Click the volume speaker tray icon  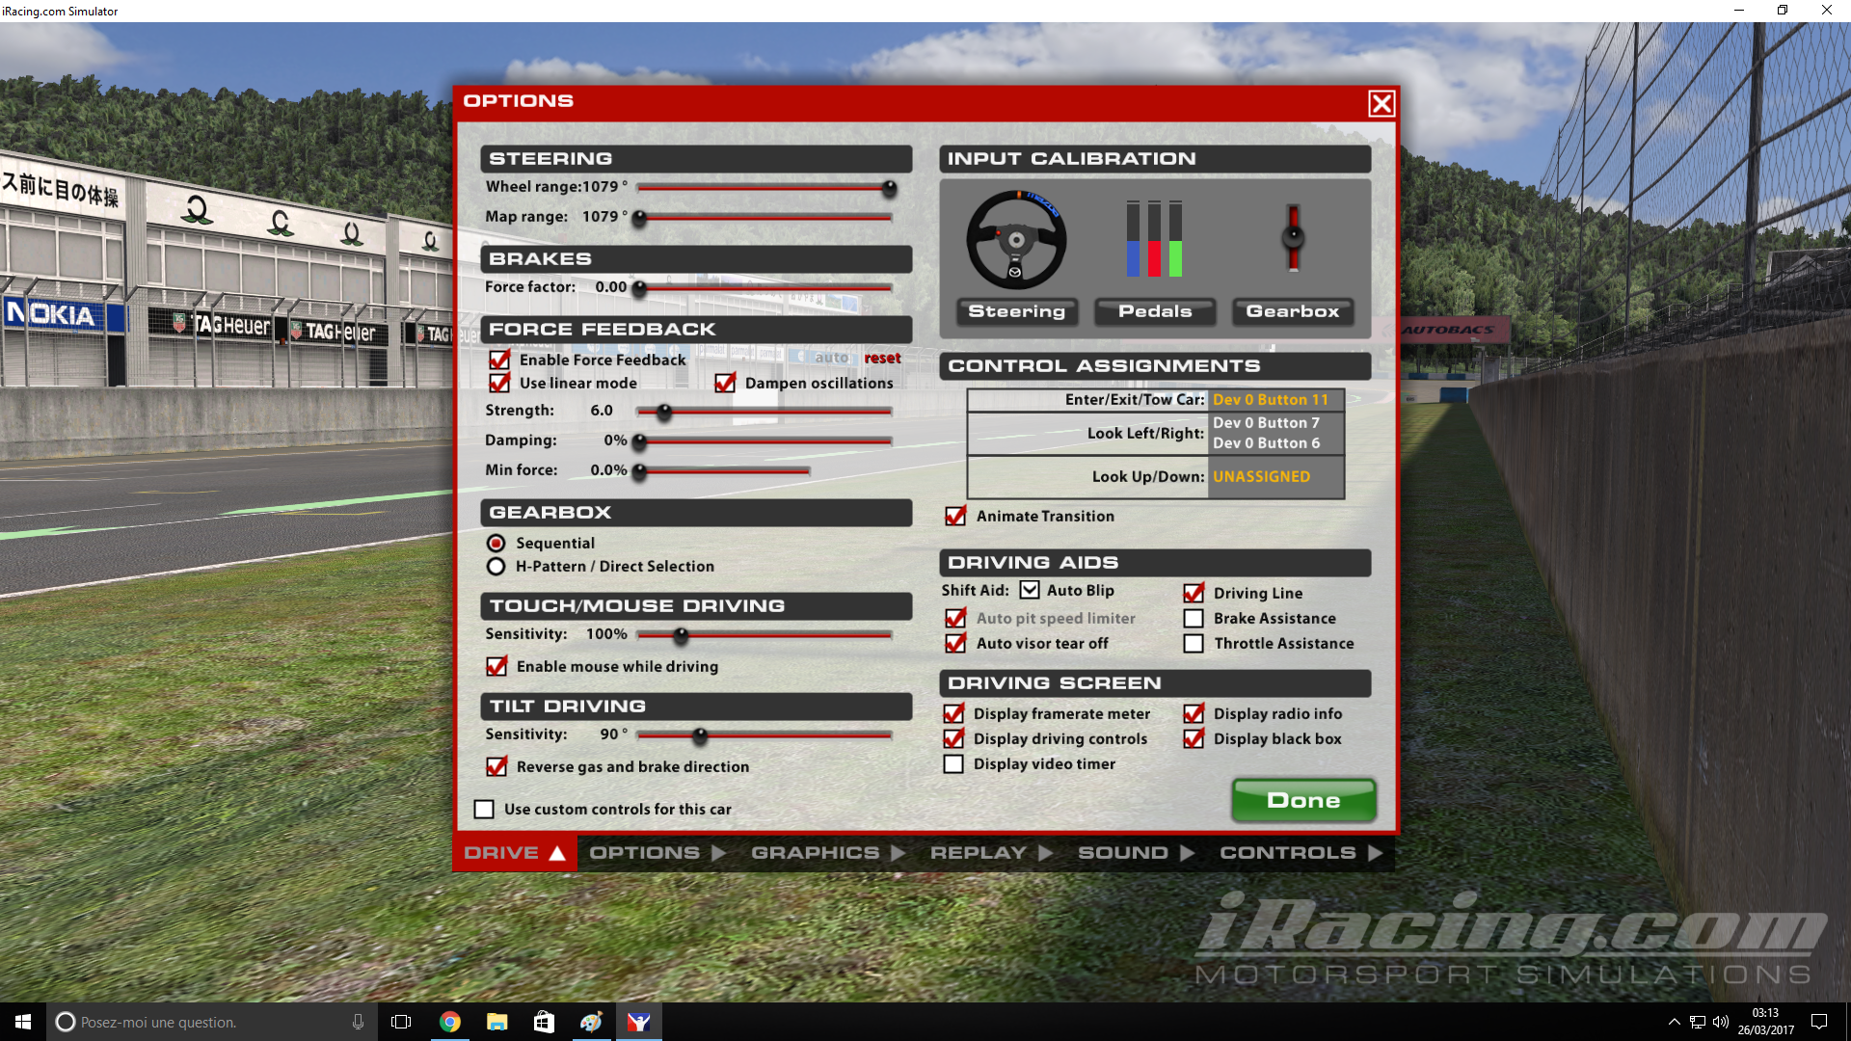click(1721, 1022)
